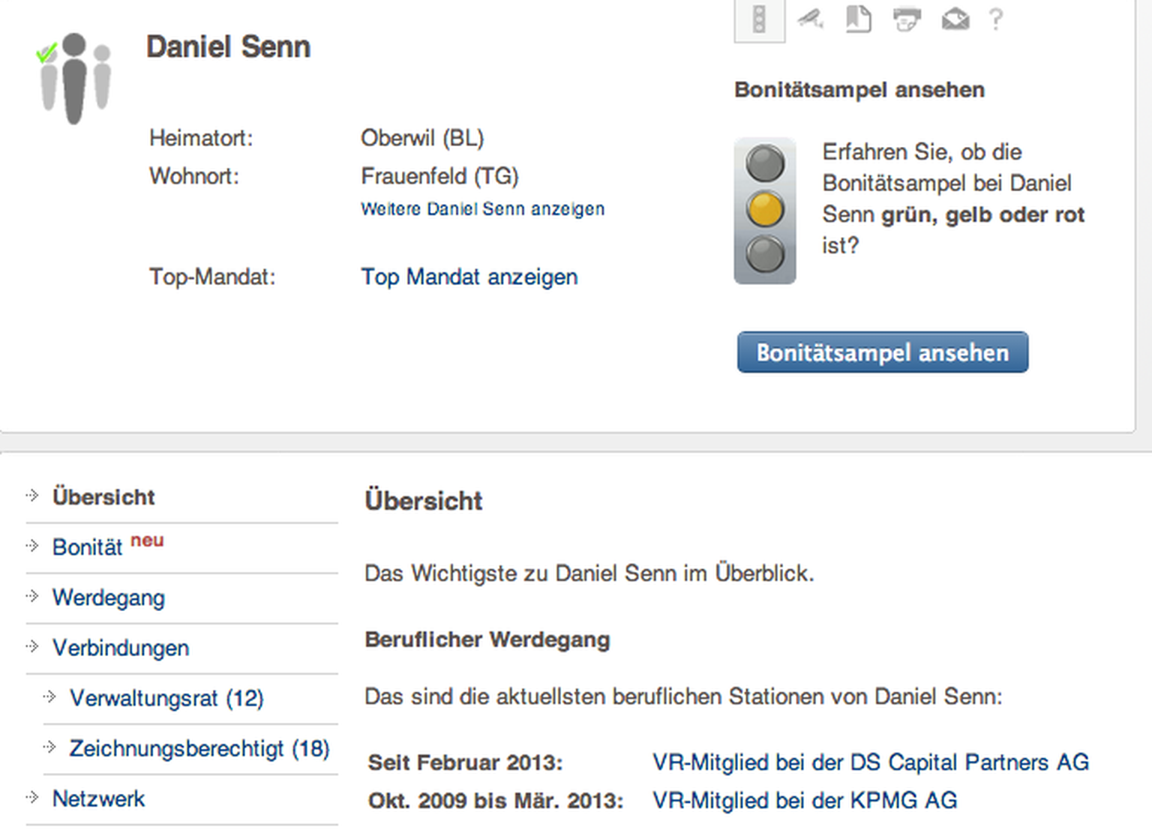Open the Bonität menu item
The width and height of the screenshot is (1152, 836).
(x=88, y=547)
